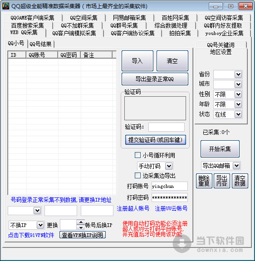Focus the 验证码 input field
Screen dimensions: 255x261
[x=167, y=127]
